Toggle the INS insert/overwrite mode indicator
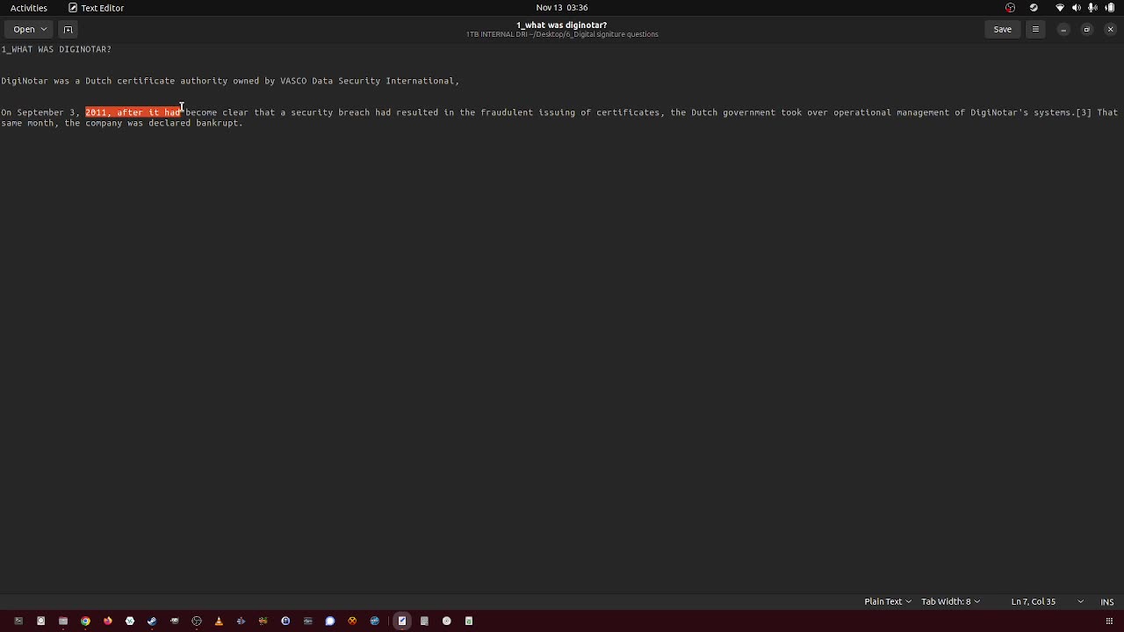 point(1107,601)
